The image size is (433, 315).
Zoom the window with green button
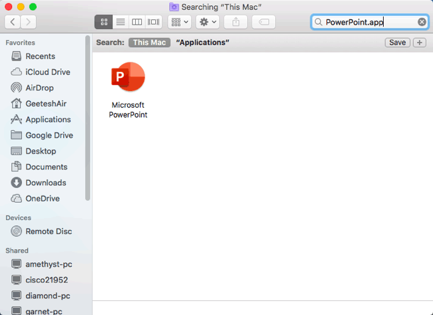coord(33,7)
